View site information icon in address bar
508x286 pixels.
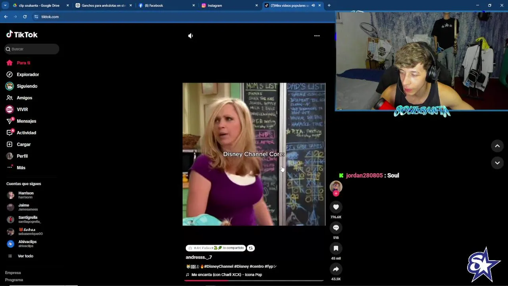coord(36,17)
